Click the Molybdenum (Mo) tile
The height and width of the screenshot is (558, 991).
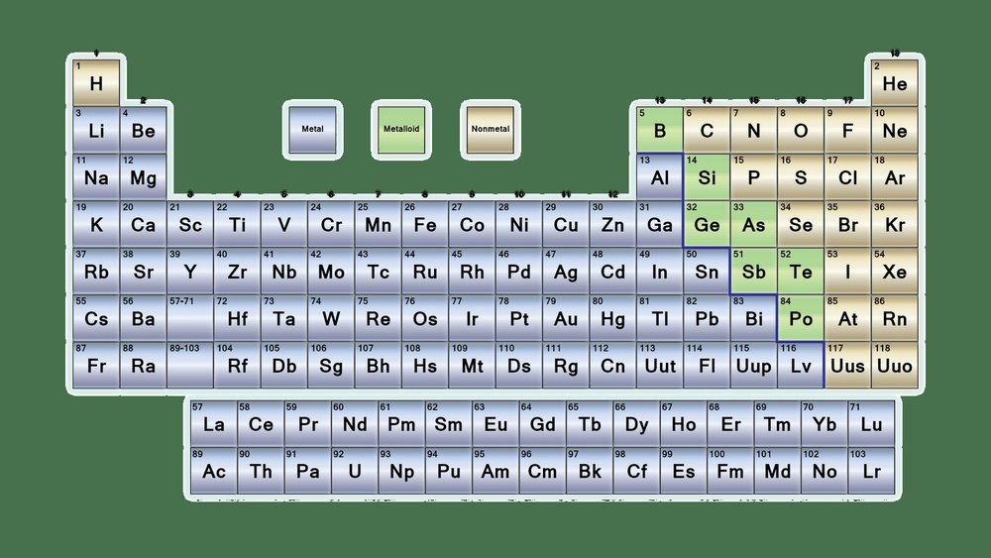tap(331, 271)
